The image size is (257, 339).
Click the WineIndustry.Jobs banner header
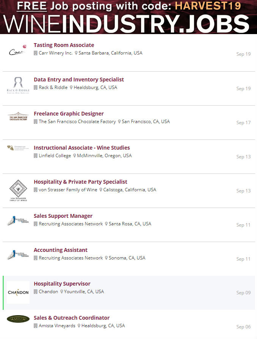click(x=128, y=23)
